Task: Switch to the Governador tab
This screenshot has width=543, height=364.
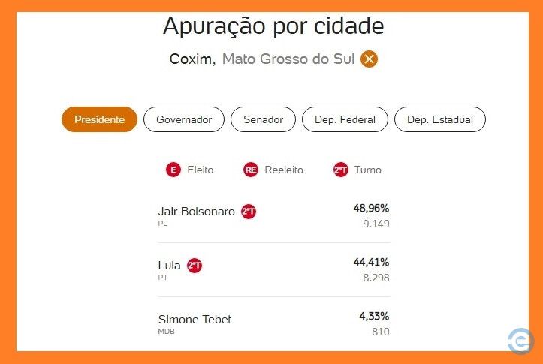Action: (x=184, y=119)
